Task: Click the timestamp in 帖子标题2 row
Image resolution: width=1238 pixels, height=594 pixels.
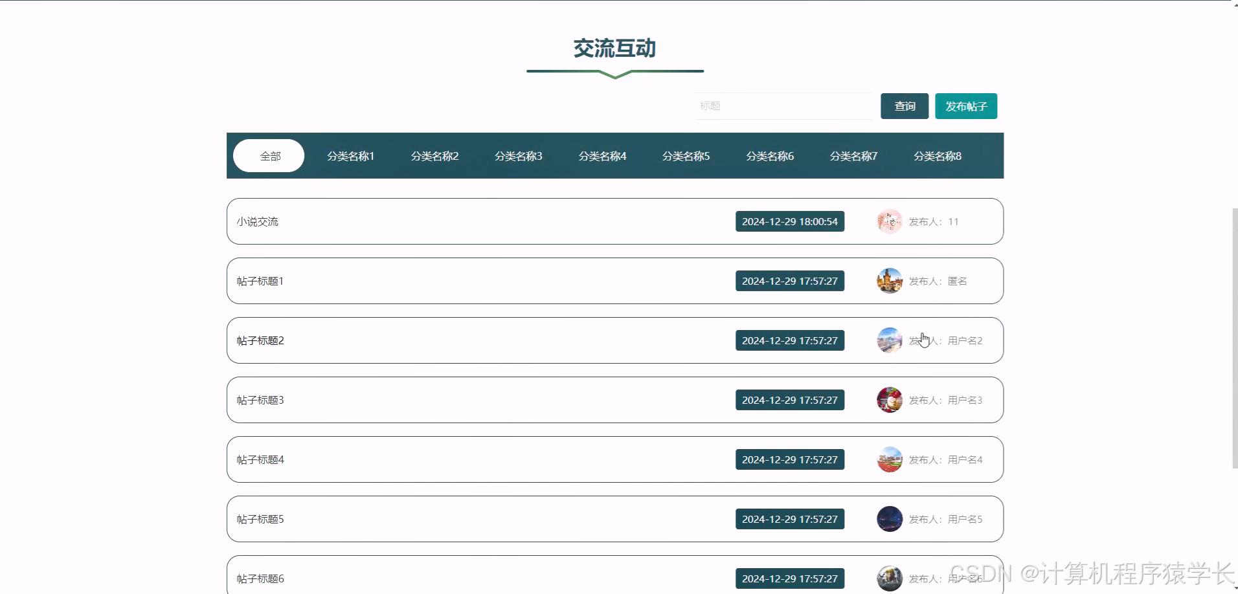Action: point(790,340)
